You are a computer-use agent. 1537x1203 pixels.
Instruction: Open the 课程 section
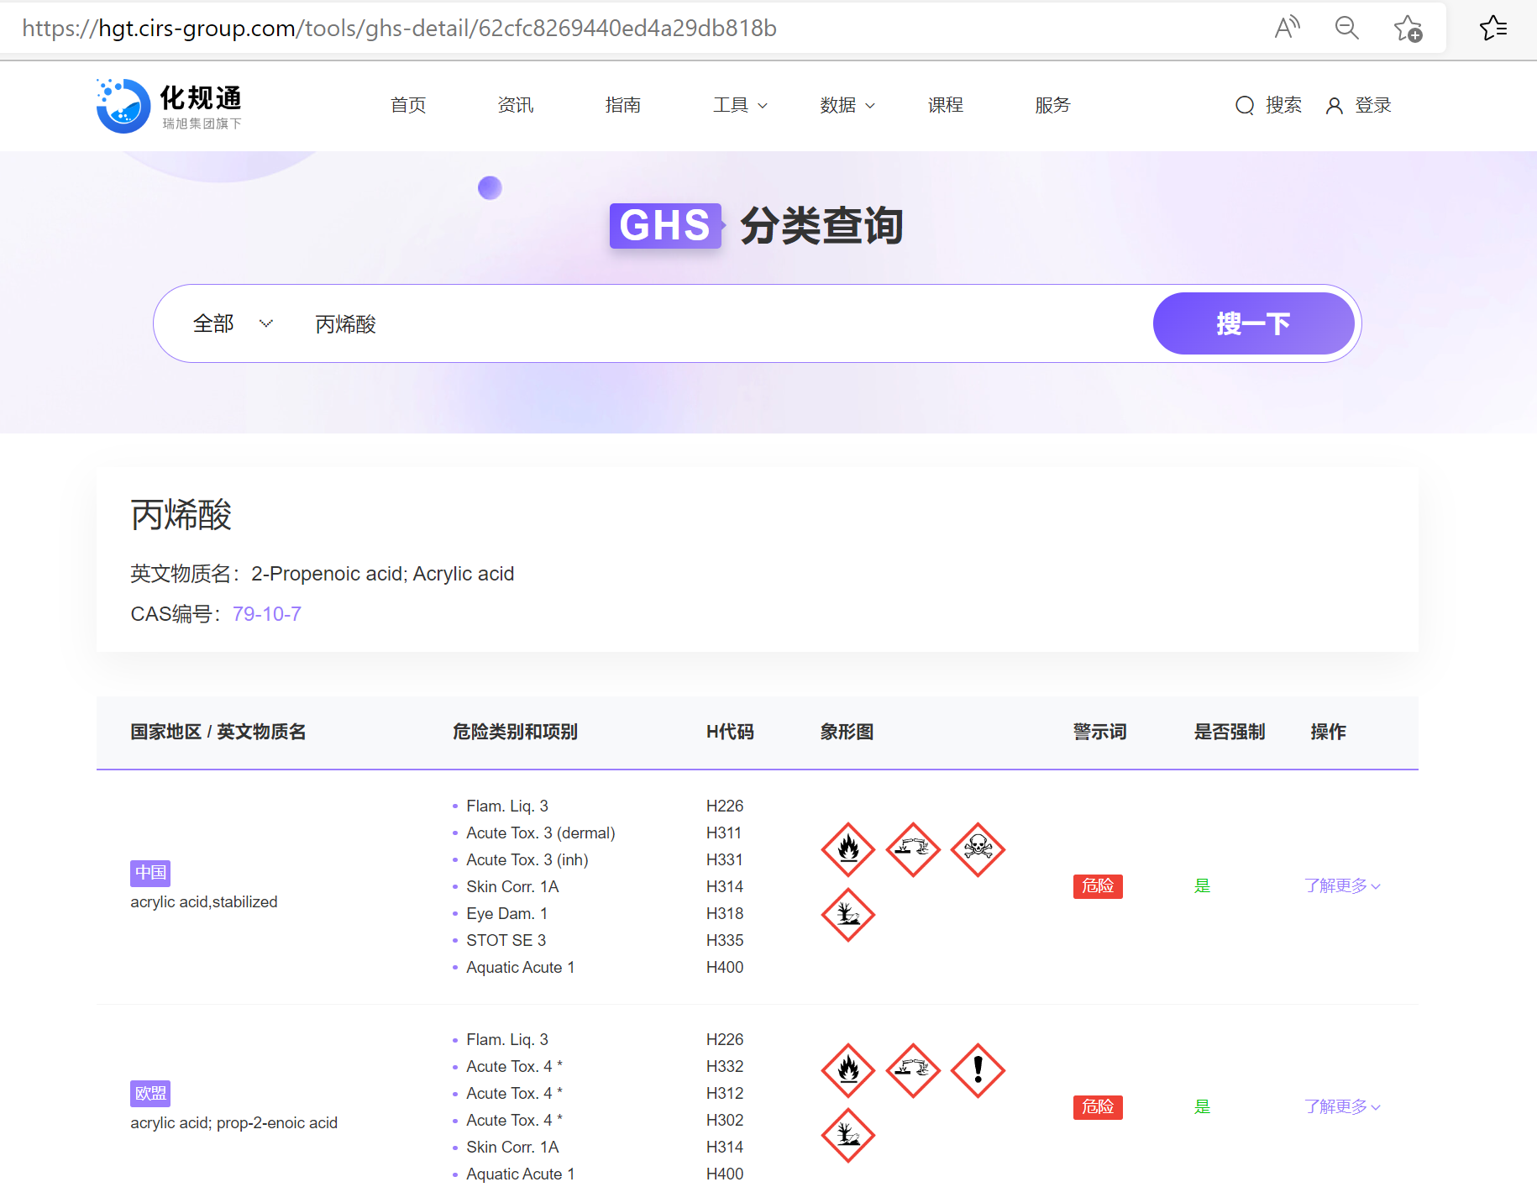coord(945,105)
